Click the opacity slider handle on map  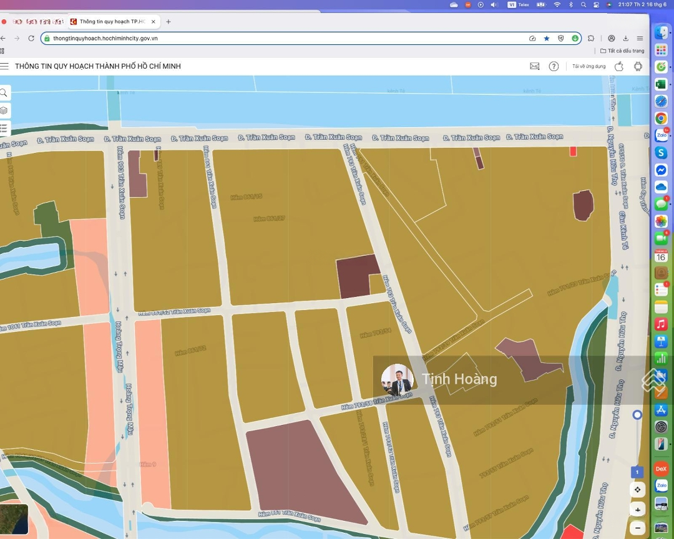click(x=637, y=415)
